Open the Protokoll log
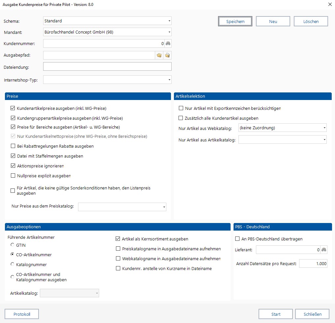The image size is (335, 323). 22,314
